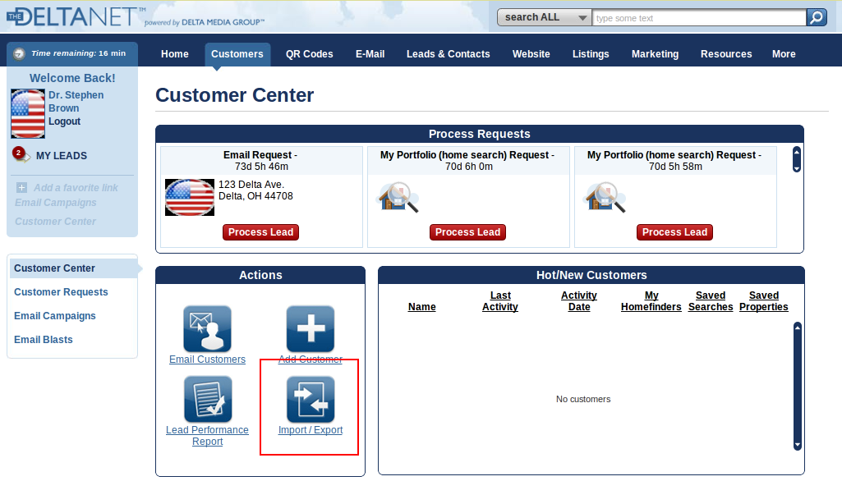842x481 pixels.
Task: Click the Import / Export icon
Action: pos(311,399)
